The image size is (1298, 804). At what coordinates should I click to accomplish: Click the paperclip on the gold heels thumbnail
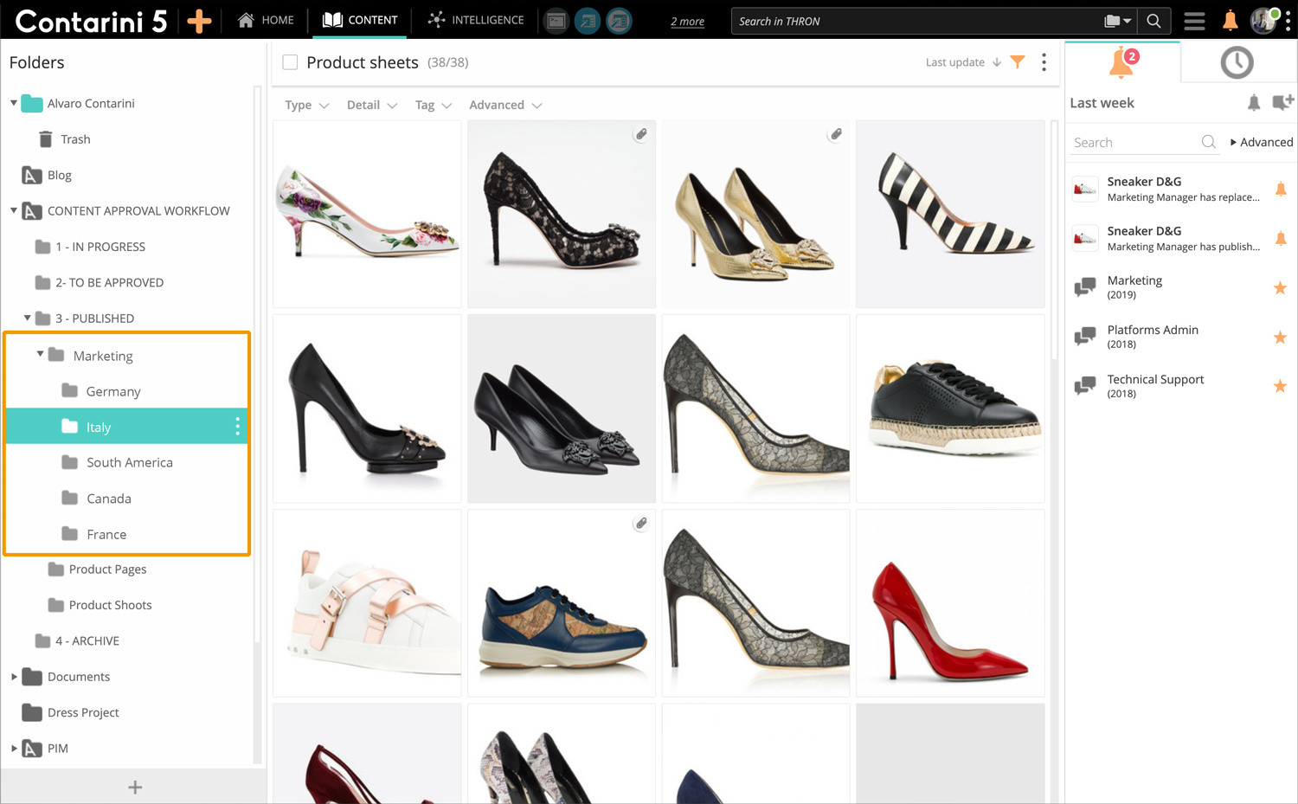coord(835,134)
